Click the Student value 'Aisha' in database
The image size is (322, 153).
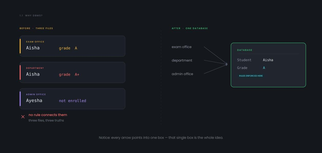click(268, 60)
